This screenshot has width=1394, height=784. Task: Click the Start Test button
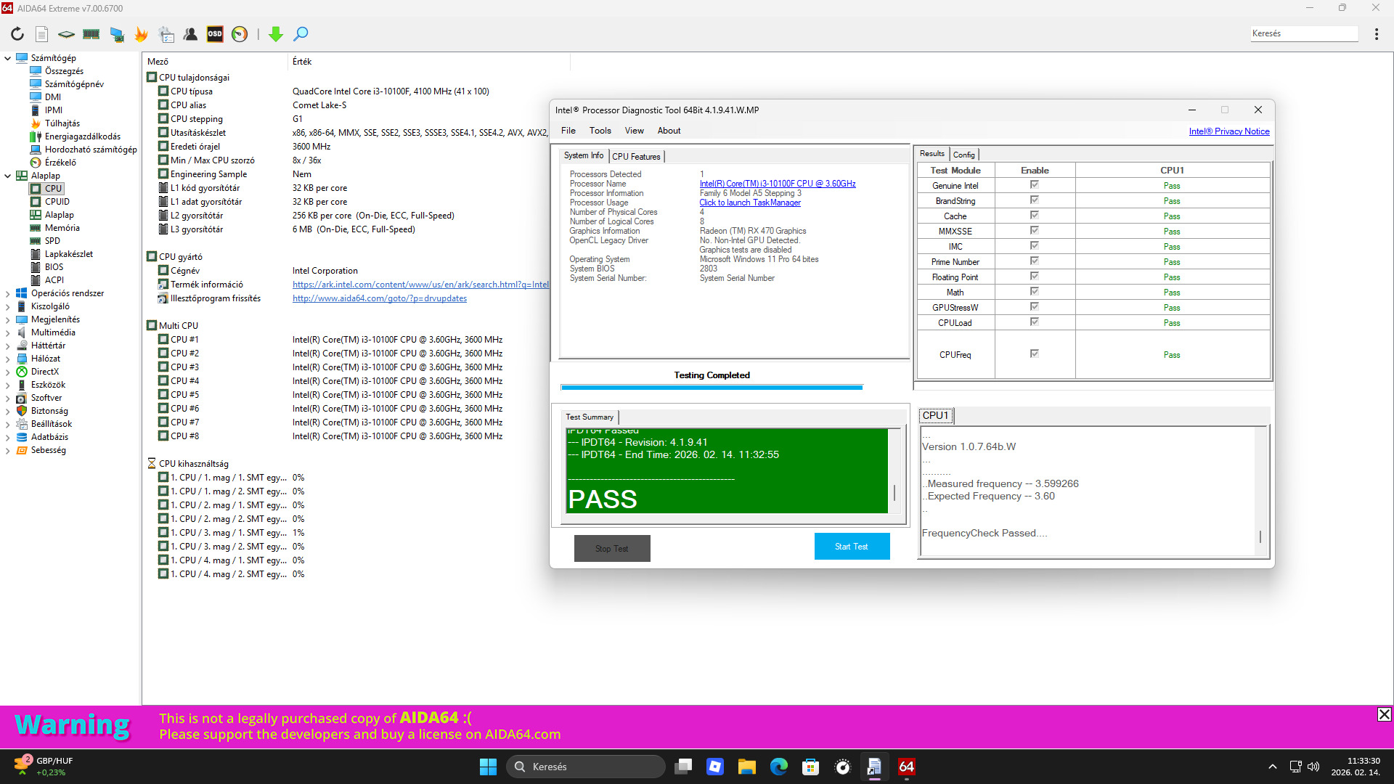[x=852, y=547]
